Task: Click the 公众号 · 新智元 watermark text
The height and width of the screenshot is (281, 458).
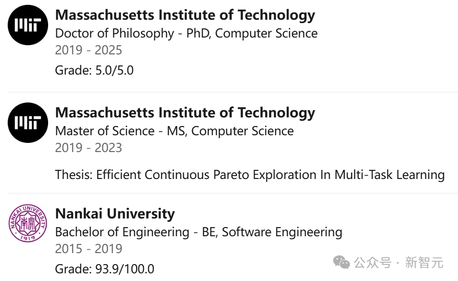Action: click(x=399, y=262)
